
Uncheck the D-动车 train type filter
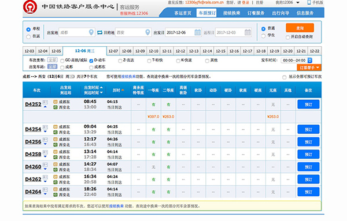pos(91,61)
